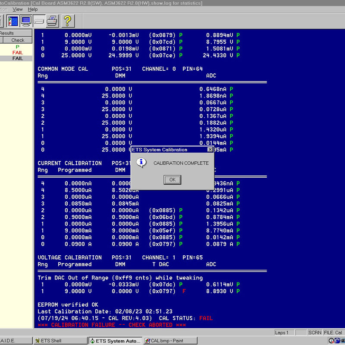This screenshot has width=345, height=345.
Task: Click the monitor display toolbar icon
Action: tap(26, 21)
